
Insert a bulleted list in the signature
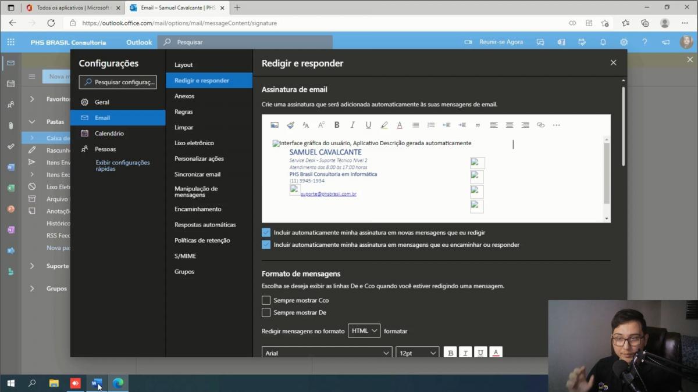pos(415,125)
